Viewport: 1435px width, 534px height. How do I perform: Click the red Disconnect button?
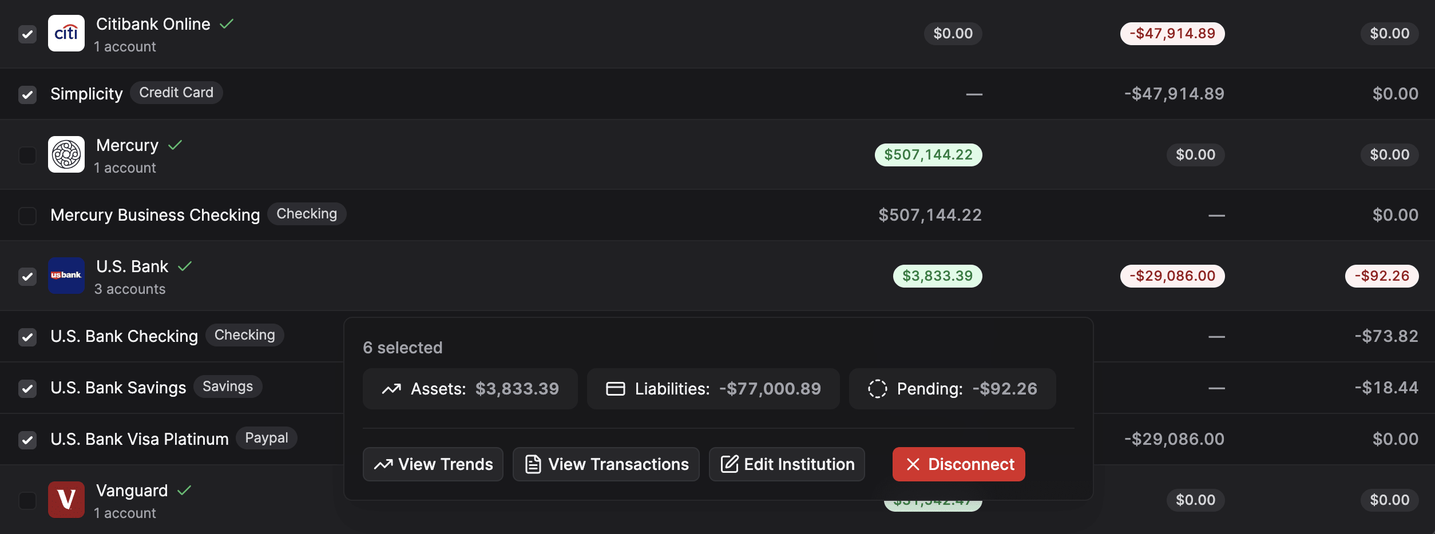(958, 464)
